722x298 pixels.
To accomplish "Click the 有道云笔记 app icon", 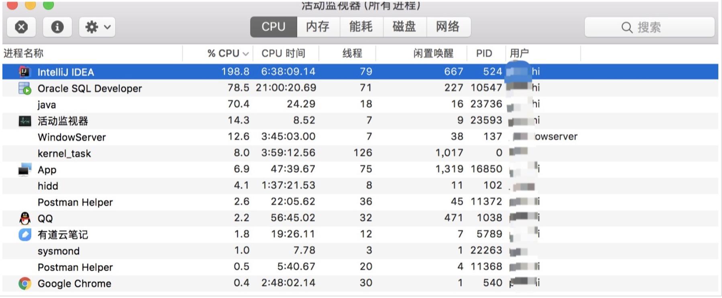I will (24, 235).
